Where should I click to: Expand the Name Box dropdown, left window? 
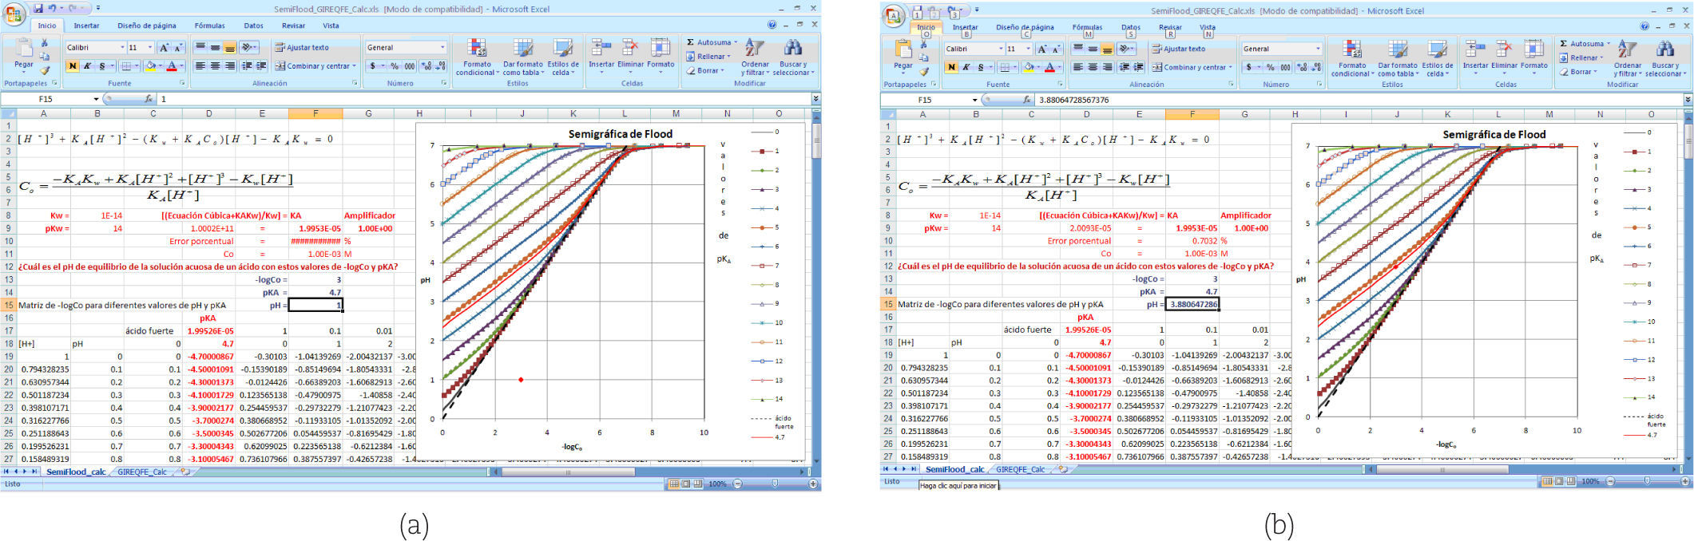[97, 100]
